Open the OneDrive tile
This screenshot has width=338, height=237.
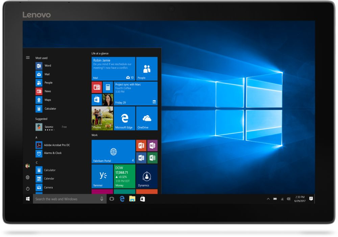(147, 118)
